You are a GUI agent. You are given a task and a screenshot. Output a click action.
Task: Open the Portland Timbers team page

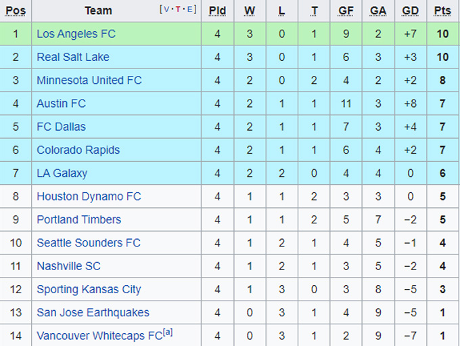tap(78, 219)
